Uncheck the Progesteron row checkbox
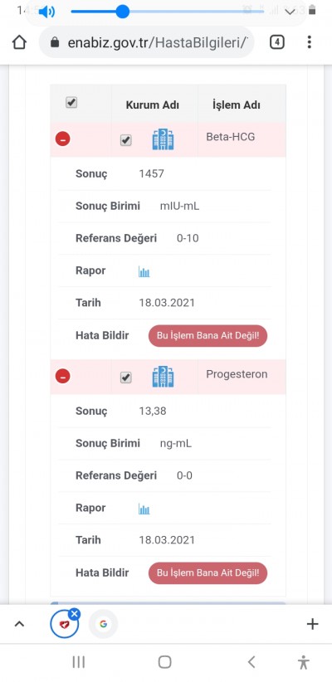Viewport: 332px width, 682px height. (x=126, y=378)
